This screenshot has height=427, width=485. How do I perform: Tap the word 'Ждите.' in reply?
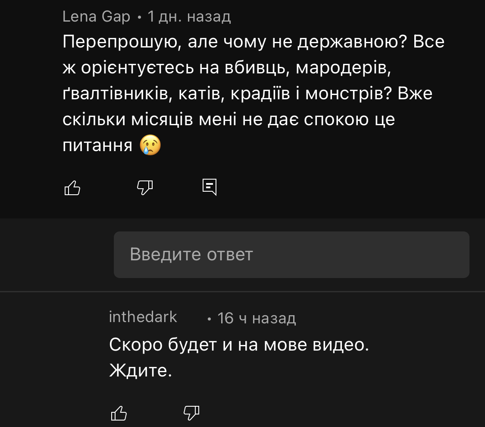pos(141,370)
